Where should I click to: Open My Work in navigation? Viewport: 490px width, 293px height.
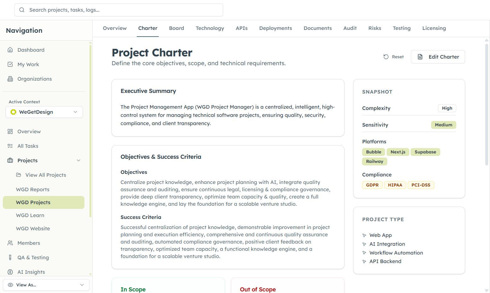coord(28,64)
